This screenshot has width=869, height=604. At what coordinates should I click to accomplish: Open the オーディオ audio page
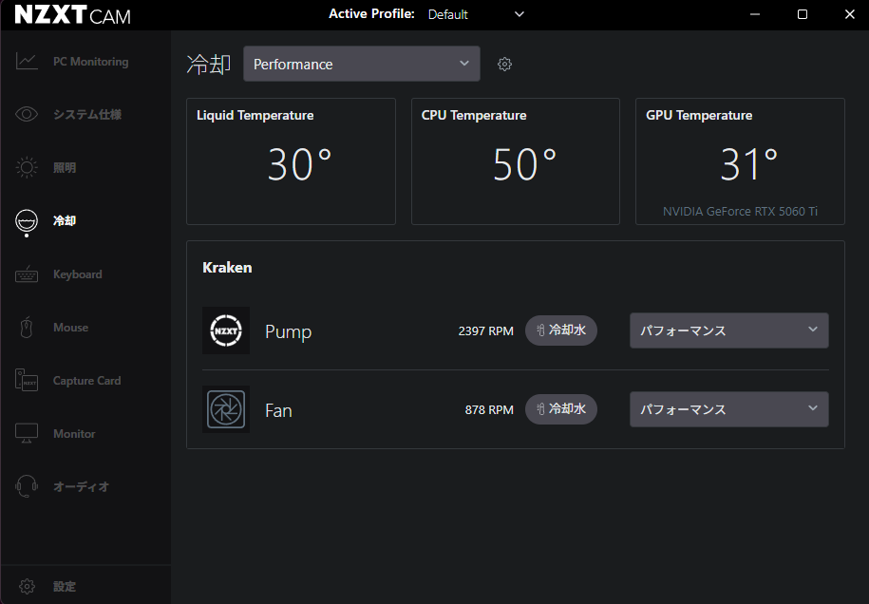click(85, 486)
